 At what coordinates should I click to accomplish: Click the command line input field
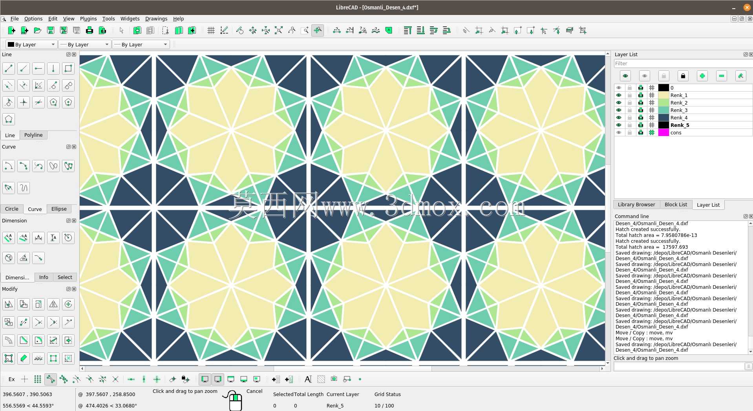[x=679, y=366]
